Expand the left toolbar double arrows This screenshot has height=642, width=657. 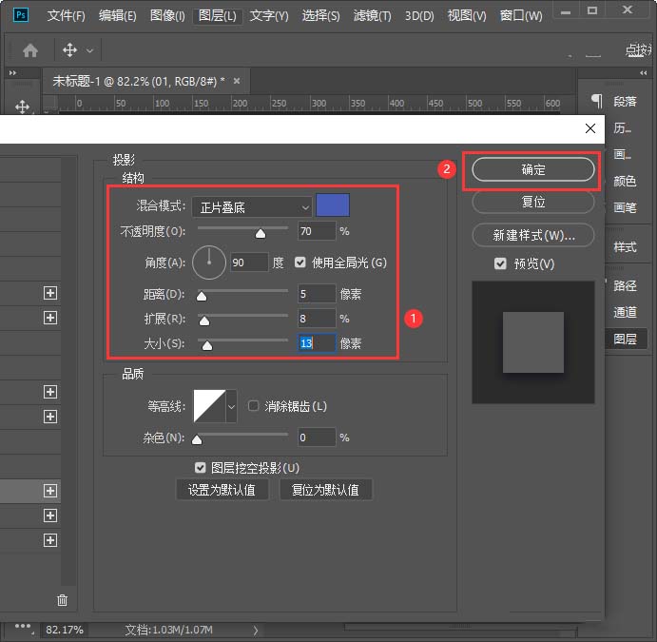(x=12, y=73)
